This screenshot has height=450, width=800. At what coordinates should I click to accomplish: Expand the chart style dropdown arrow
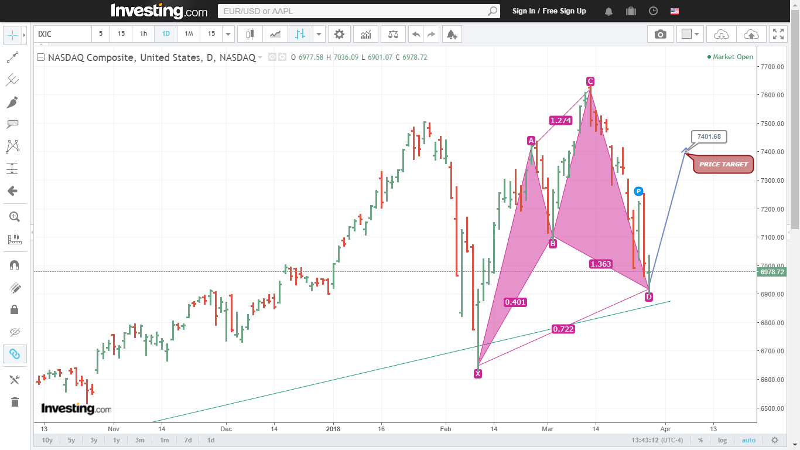click(x=319, y=34)
